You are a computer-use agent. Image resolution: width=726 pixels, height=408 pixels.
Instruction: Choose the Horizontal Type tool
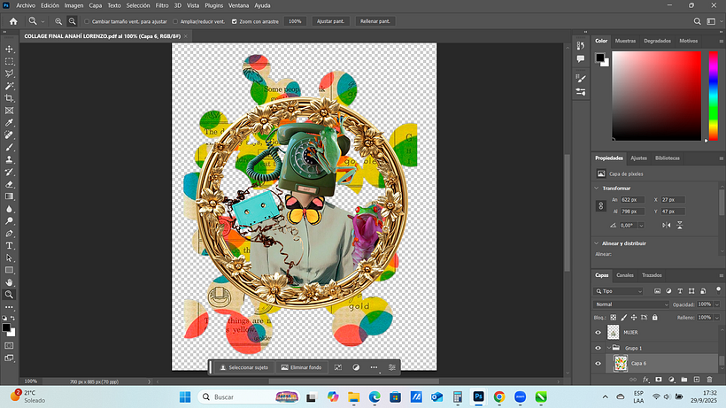[10, 245]
